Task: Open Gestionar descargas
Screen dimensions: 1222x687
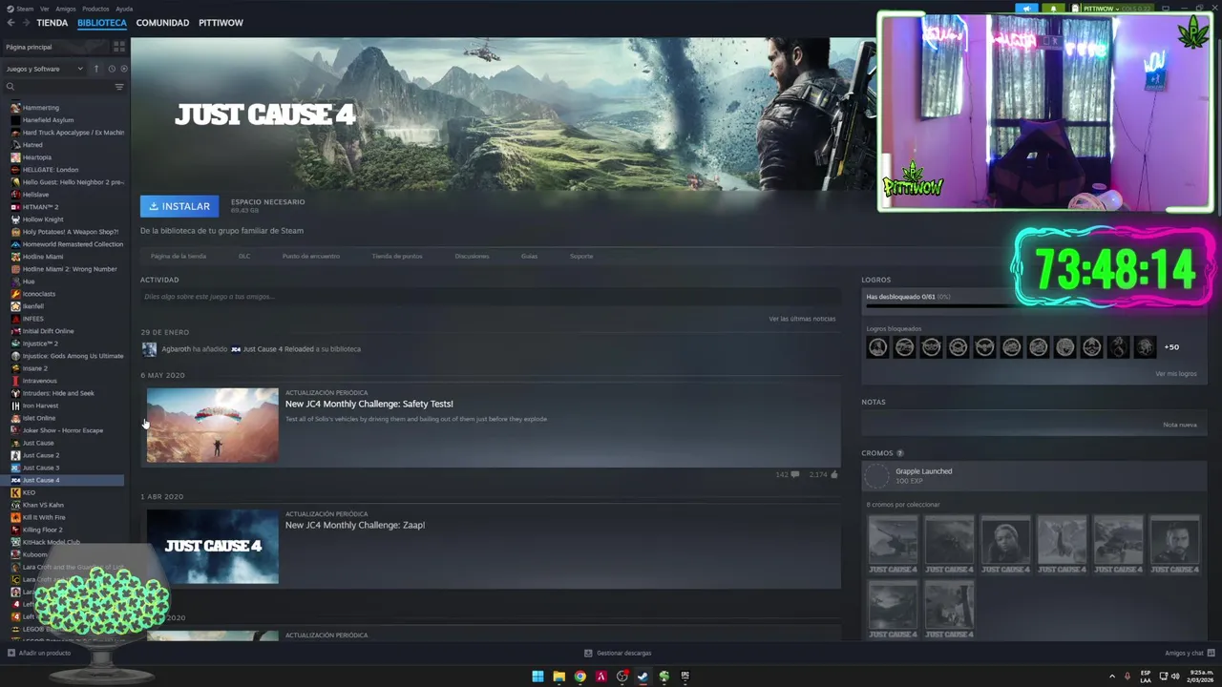Action: pyautogui.click(x=618, y=653)
